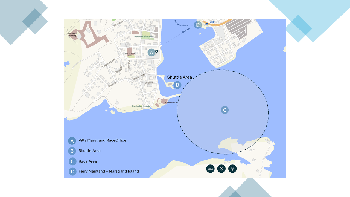Click marker D at the ferry terminal
The height and width of the screenshot is (197, 350).
pyautogui.click(x=198, y=25)
